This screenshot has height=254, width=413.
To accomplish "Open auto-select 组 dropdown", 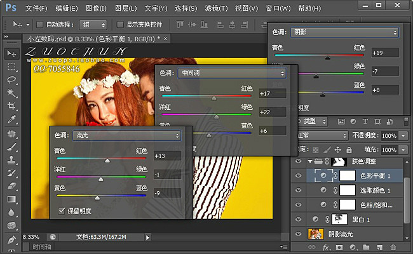I will [x=93, y=25].
